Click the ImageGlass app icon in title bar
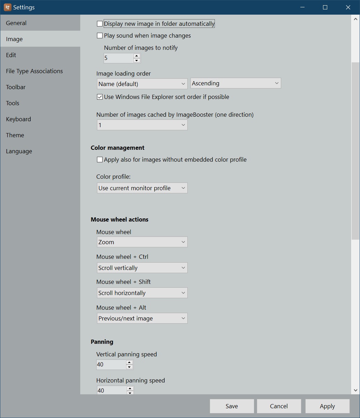Screen dimensions: 360x418 (8, 7)
